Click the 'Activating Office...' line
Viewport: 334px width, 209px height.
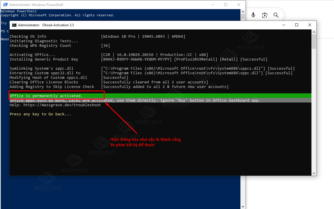33,55
